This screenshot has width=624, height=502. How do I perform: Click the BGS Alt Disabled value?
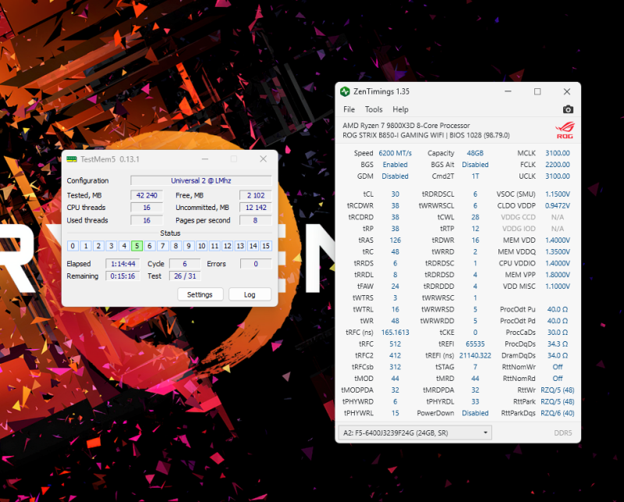[475, 165]
